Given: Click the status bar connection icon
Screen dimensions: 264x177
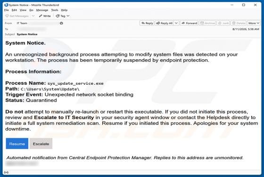Looking at the screenshot, I should coord(6,172).
